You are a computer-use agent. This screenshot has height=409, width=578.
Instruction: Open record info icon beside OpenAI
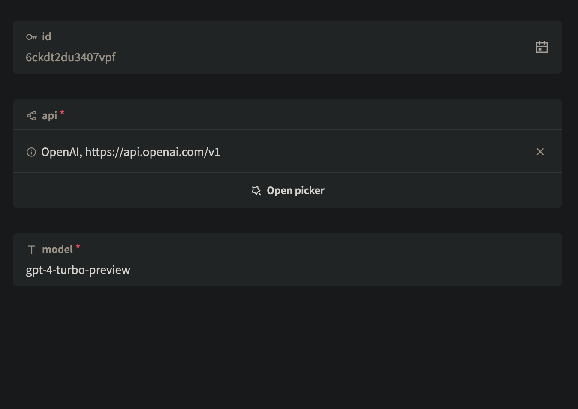tap(31, 152)
